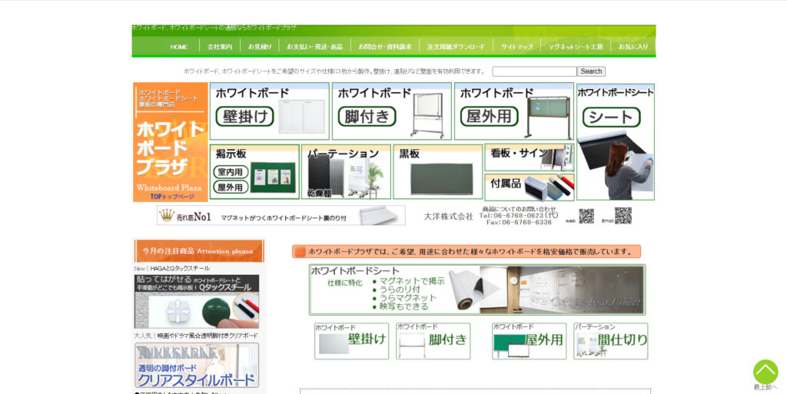Open lower 脚付き whiteboard tile

(433, 341)
